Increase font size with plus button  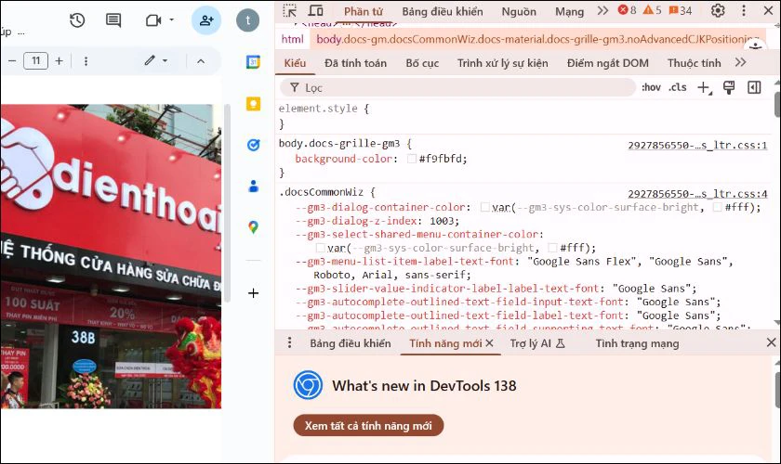tap(59, 60)
